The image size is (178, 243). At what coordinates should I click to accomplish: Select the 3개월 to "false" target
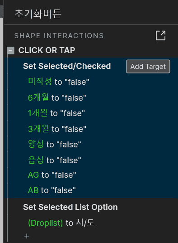[57, 129]
